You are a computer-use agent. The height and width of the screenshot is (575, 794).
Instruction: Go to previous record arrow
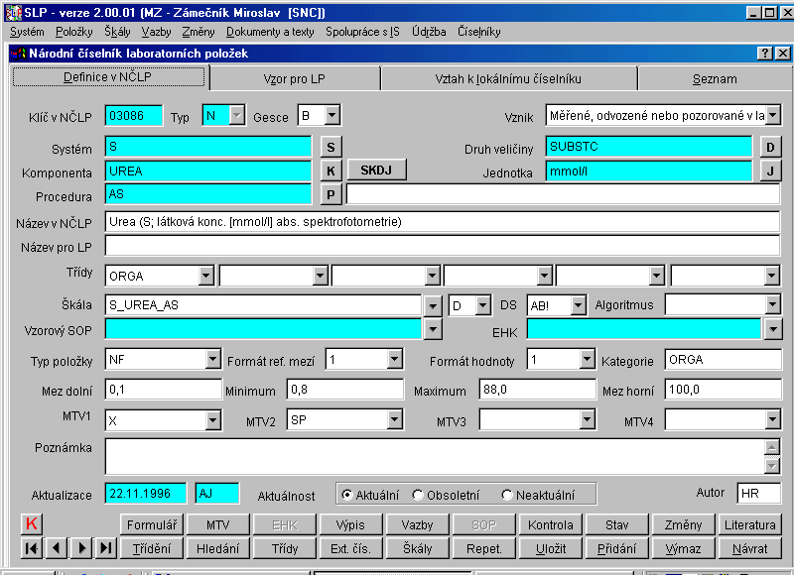[x=57, y=548]
